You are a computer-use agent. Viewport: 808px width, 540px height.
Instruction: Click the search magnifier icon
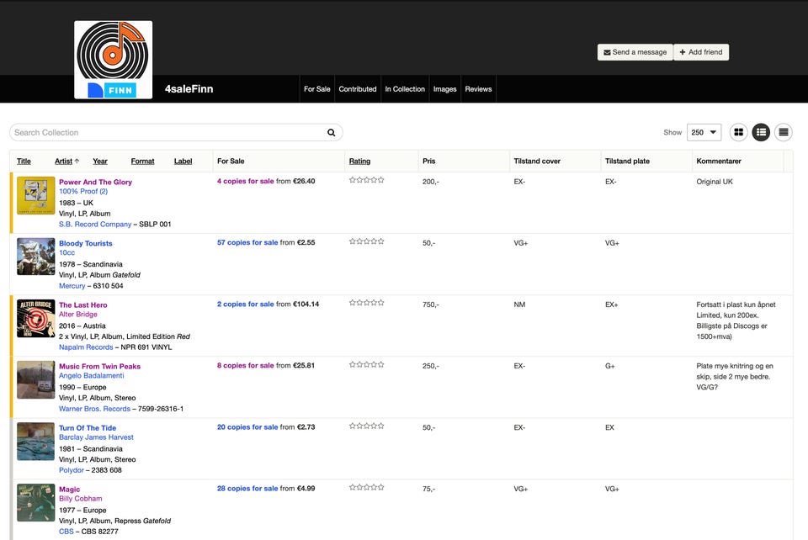(x=332, y=133)
